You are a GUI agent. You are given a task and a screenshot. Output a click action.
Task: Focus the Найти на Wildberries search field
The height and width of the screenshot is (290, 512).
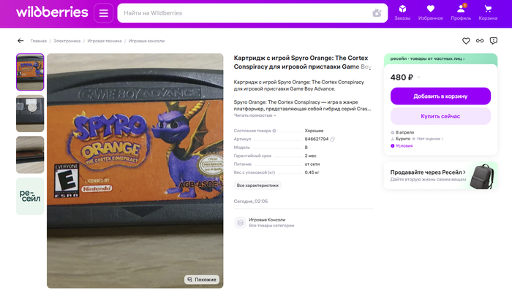[x=245, y=13]
